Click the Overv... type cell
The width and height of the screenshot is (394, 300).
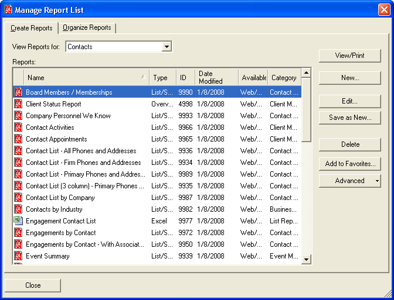[x=162, y=104]
